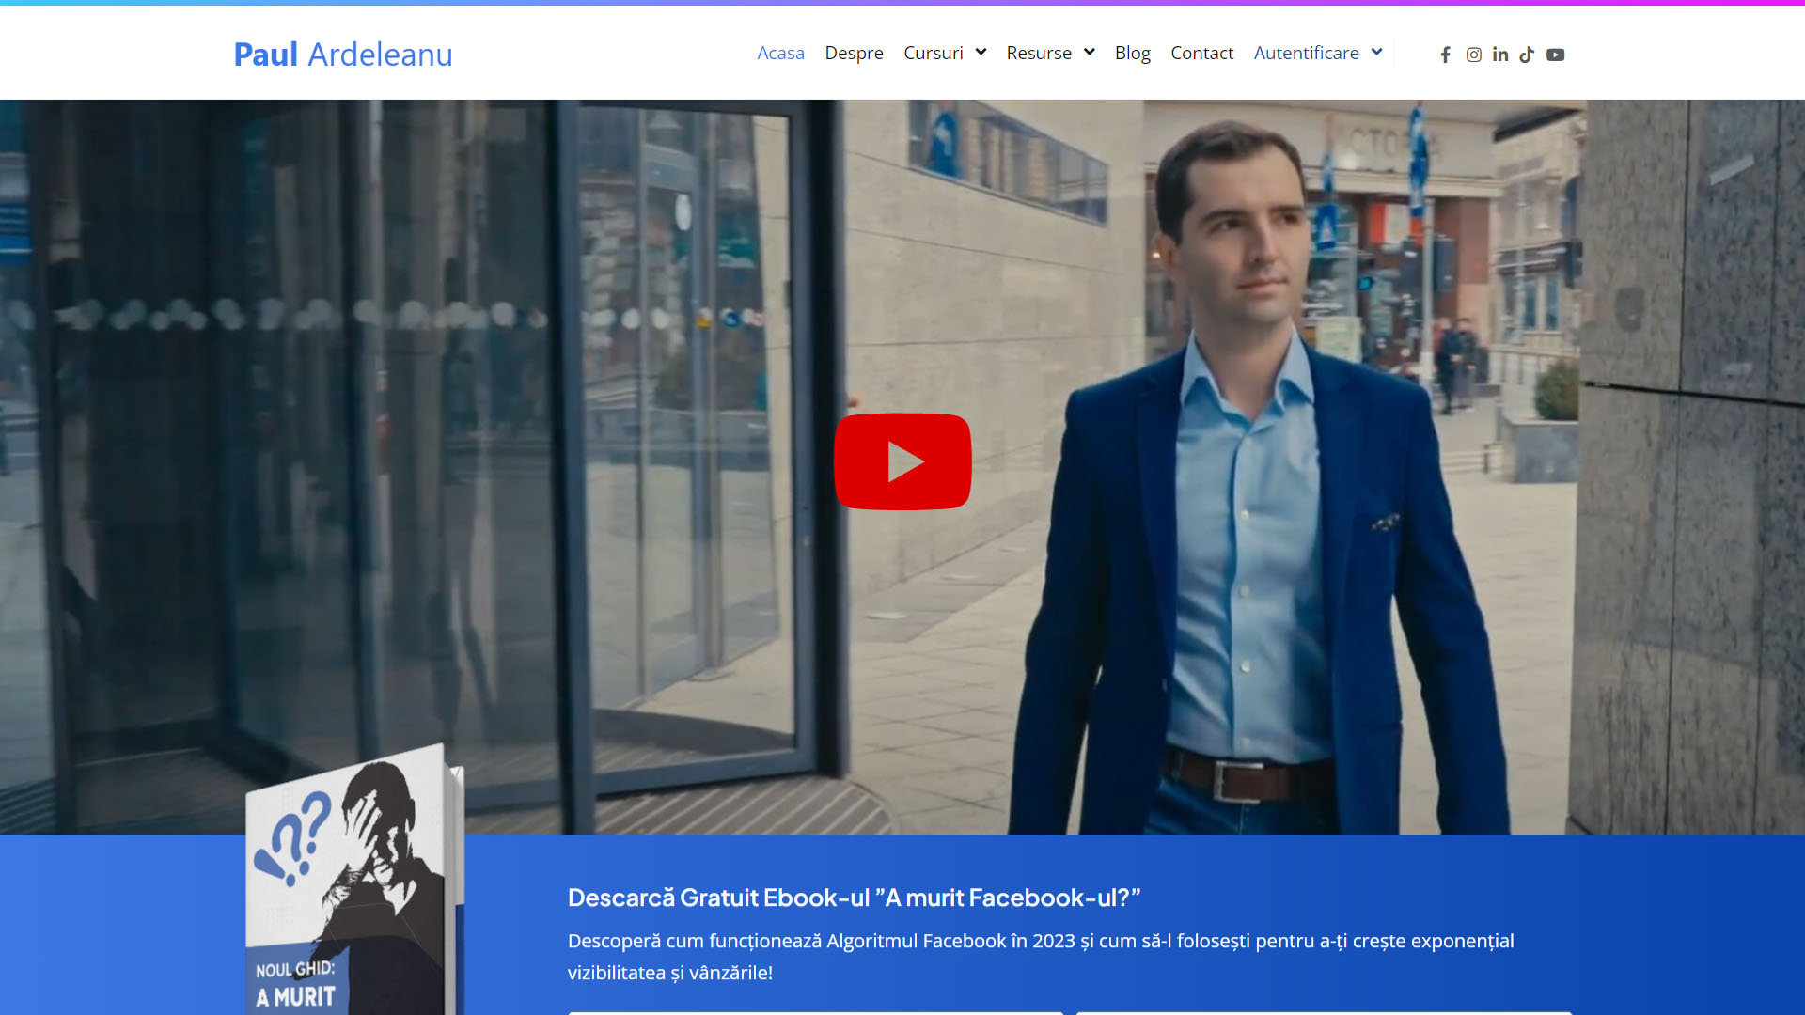
Task: Open the Despre menu item
Action: pyautogui.click(x=854, y=53)
